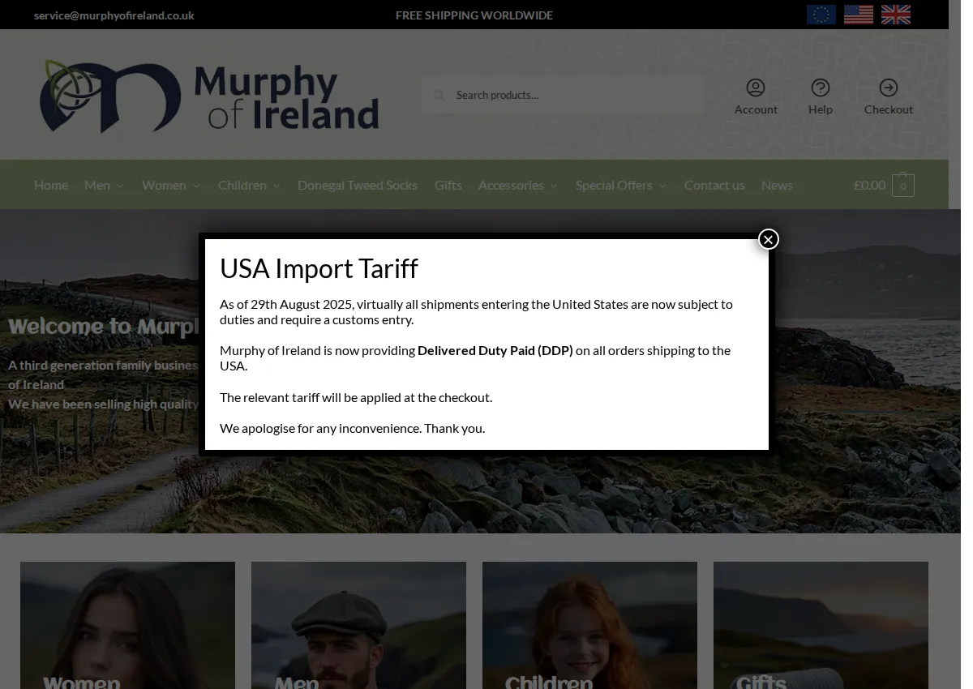Focus the Search products field
Image resolution: width=973 pixels, height=689 pixels.
coord(562,95)
